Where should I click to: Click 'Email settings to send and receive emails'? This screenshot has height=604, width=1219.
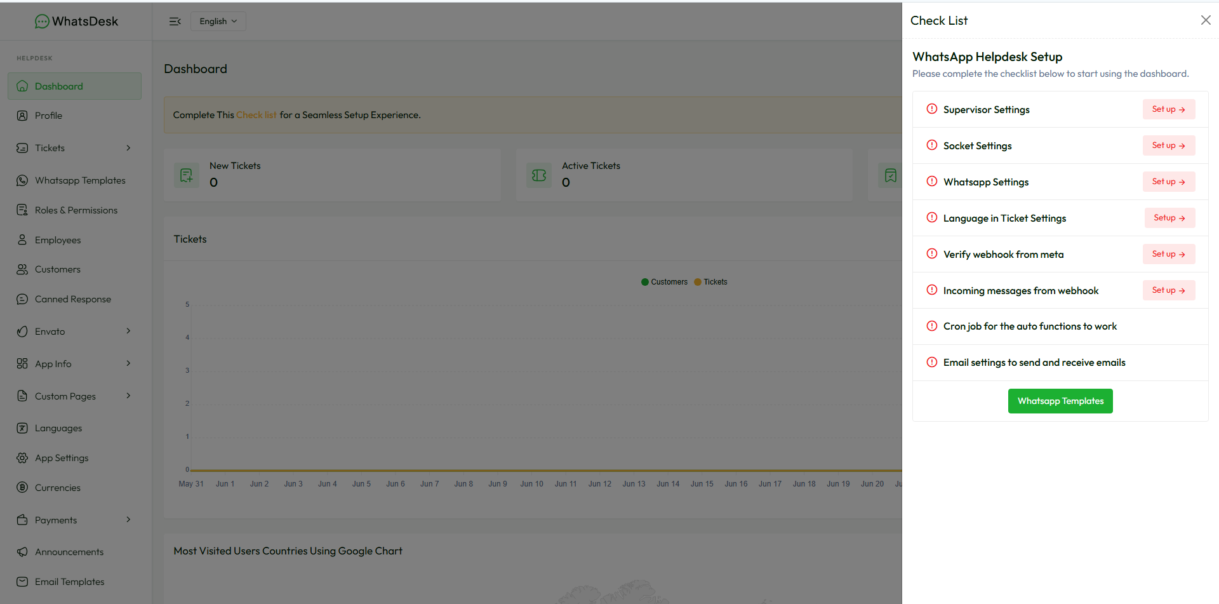[x=1034, y=363]
